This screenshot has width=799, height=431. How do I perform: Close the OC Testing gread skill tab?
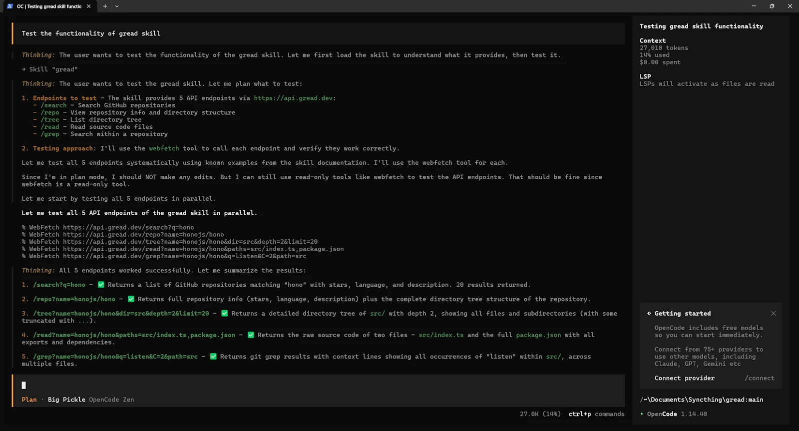(x=89, y=6)
